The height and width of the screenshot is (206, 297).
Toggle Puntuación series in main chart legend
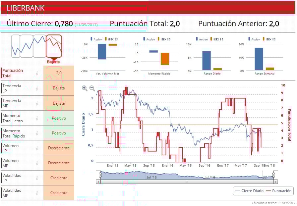click(x=279, y=191)
